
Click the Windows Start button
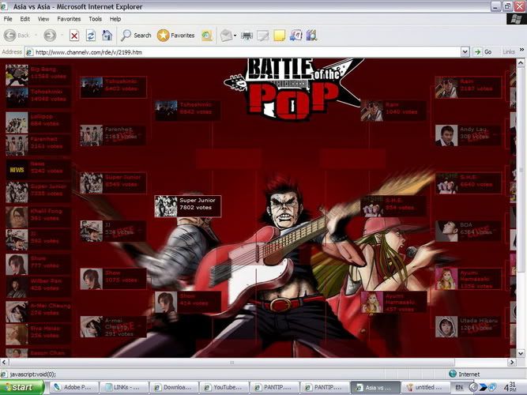coord(22,387)
